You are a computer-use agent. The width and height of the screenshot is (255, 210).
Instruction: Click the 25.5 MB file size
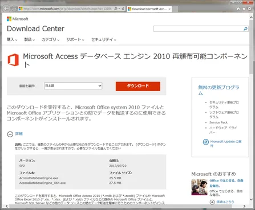[x=115, y=178]
